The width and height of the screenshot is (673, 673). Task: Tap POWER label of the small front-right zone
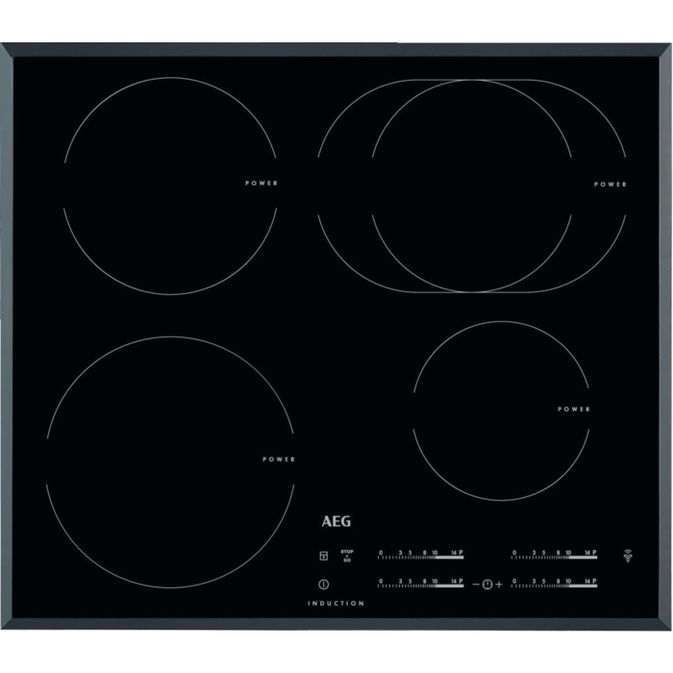(574, 410)
